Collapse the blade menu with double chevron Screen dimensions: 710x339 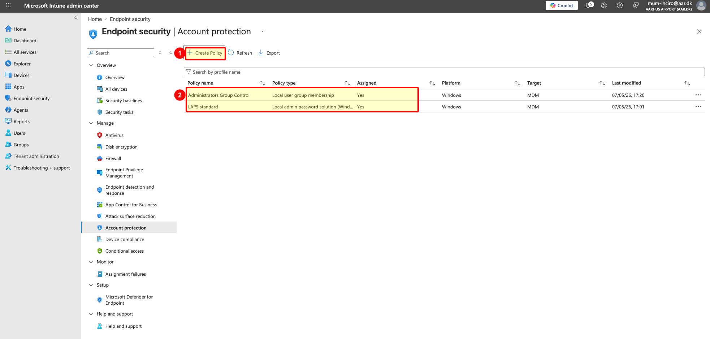[x=170, y=53]
